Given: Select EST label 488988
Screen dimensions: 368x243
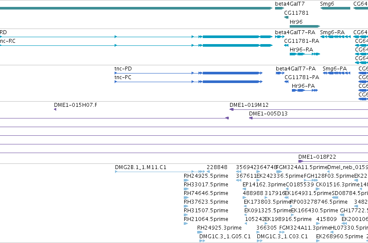Looking at the screenshot, I should (x=253, y=194).
